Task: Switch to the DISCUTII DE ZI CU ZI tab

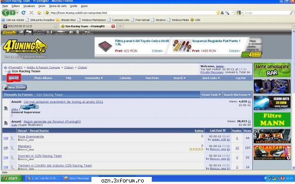Action: 30,26
